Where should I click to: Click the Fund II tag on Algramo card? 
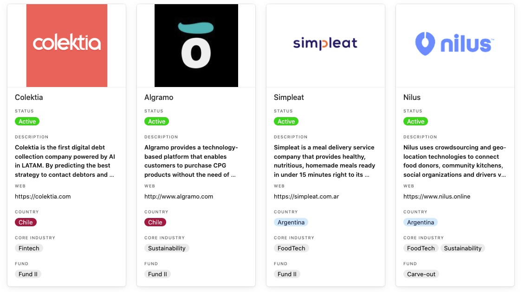pos(157,274)
